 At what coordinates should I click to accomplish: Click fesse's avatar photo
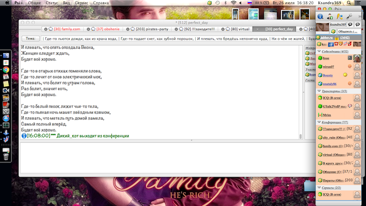pyautogui.click(x=357, y=58)
